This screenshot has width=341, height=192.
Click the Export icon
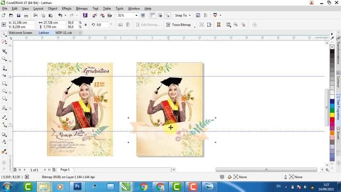(x=102, y=15)
